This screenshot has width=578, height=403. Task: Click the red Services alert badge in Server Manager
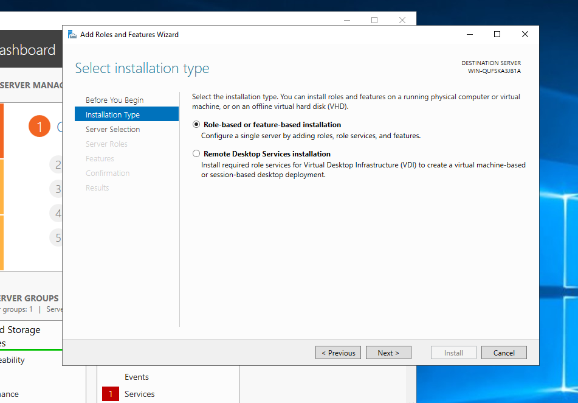point(111,394)
